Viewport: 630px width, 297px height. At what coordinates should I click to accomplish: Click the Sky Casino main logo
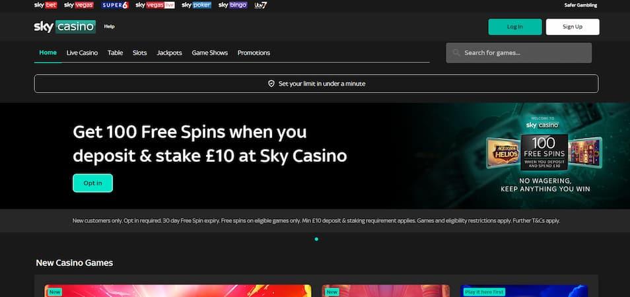pyautogui.click(x=65, y=26)
